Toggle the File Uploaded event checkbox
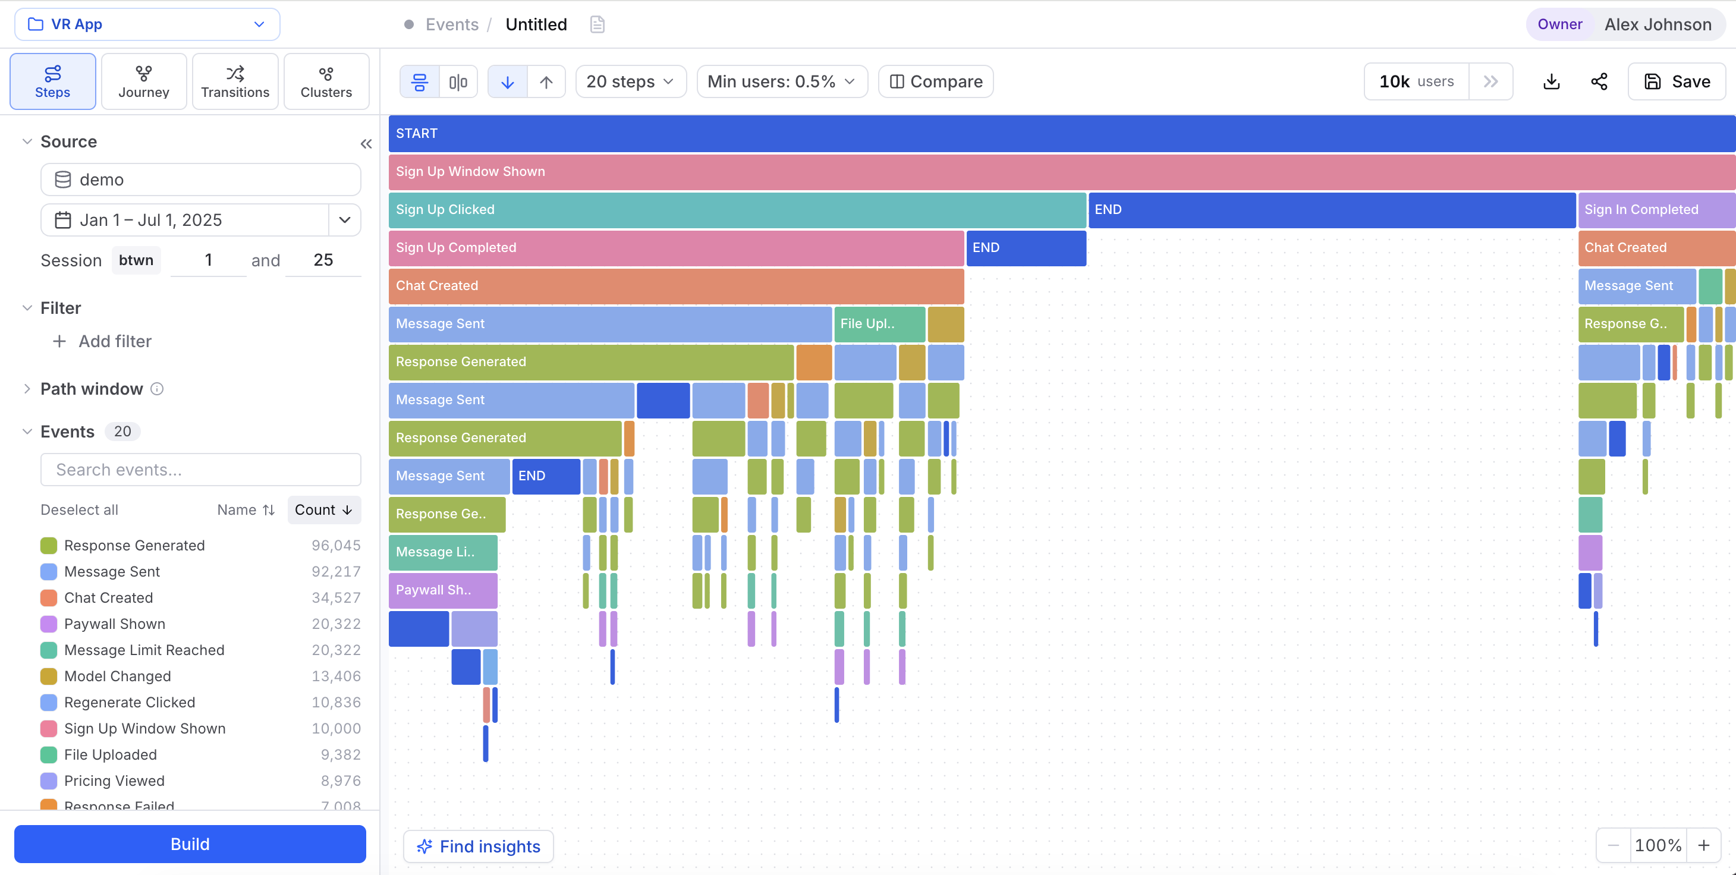The height and width of the screenshot is (875, 1736). click(49, 755)
